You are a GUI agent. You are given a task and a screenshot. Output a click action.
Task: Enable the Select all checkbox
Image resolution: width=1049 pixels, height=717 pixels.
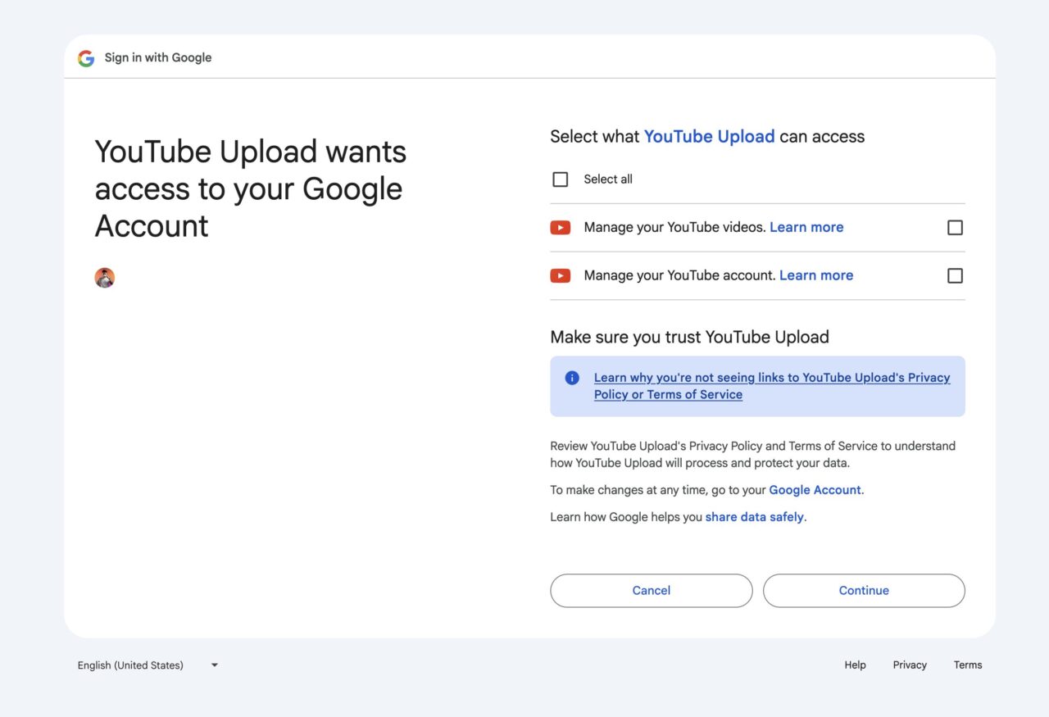click(560, 179)
